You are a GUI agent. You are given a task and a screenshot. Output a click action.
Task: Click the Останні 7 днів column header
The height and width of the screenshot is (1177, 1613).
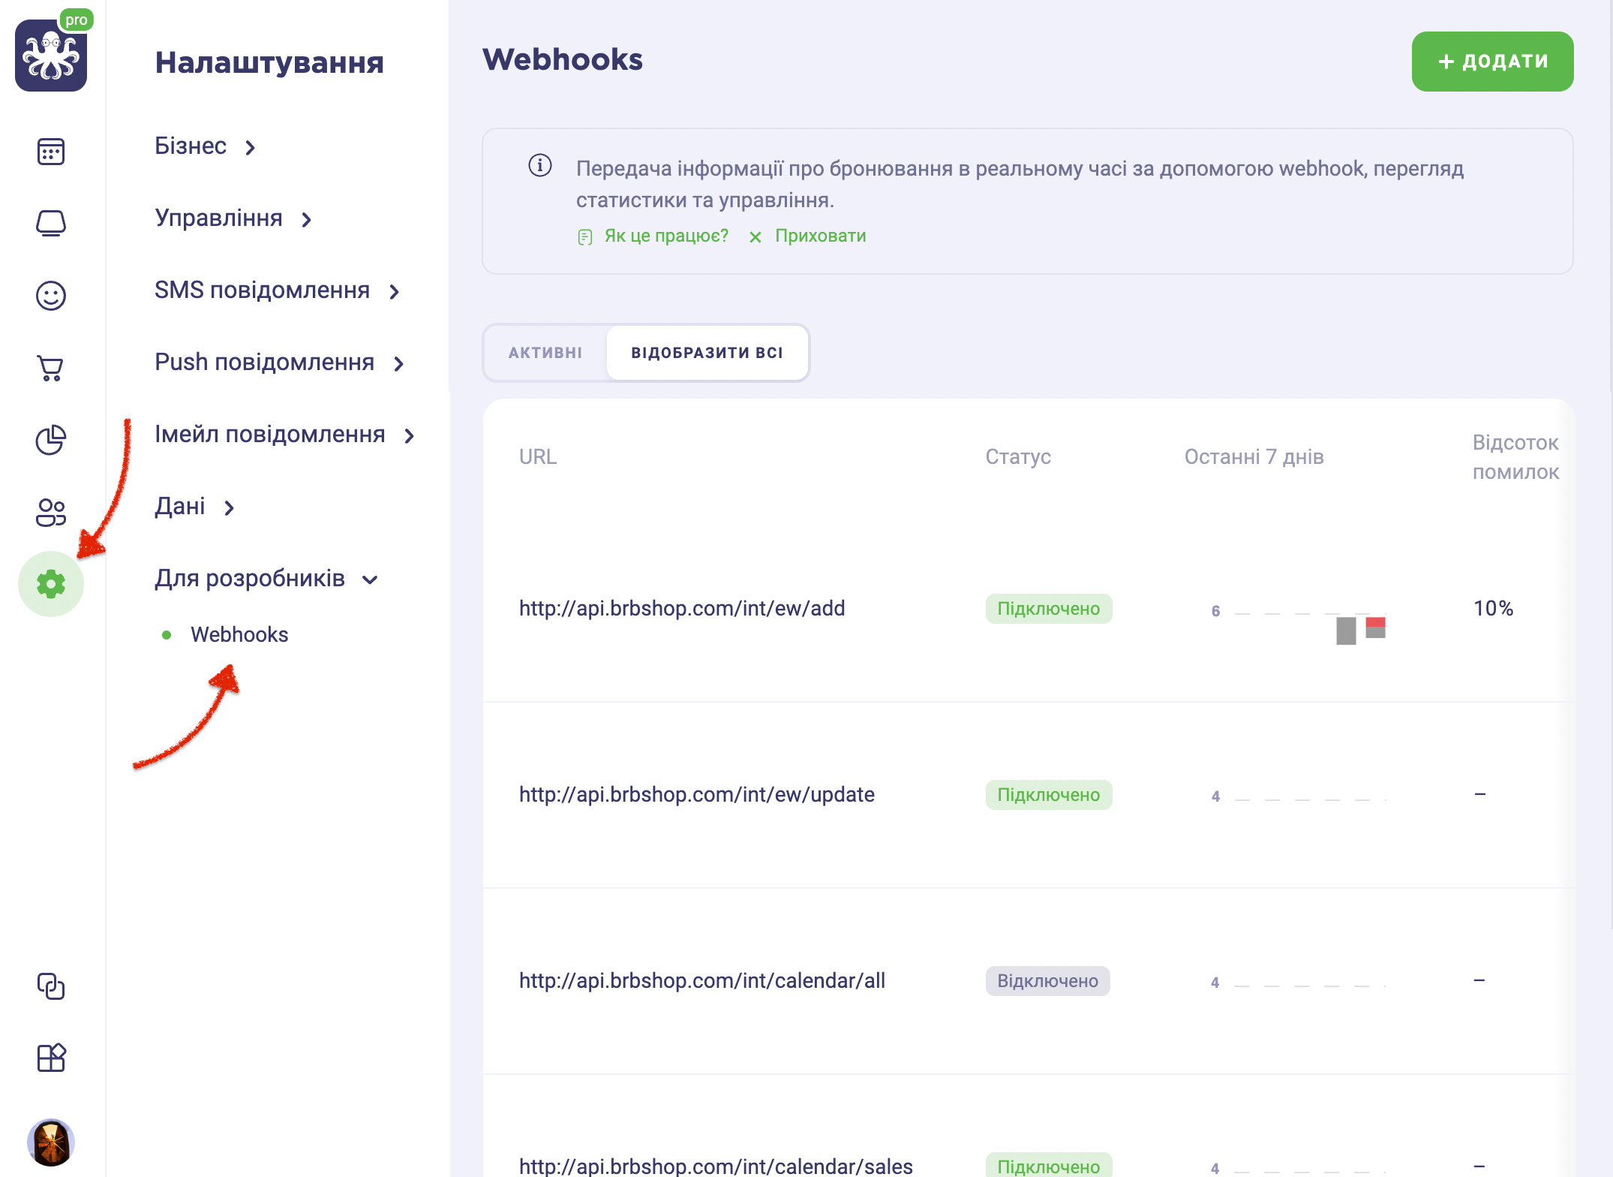[1254, 456]
